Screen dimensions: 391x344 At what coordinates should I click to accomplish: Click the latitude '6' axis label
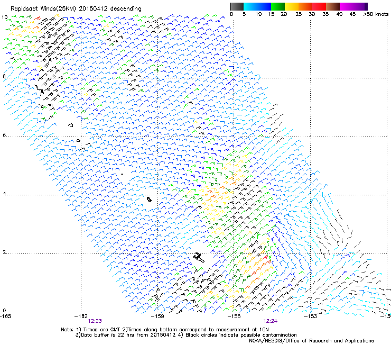[x=4, y=135]
